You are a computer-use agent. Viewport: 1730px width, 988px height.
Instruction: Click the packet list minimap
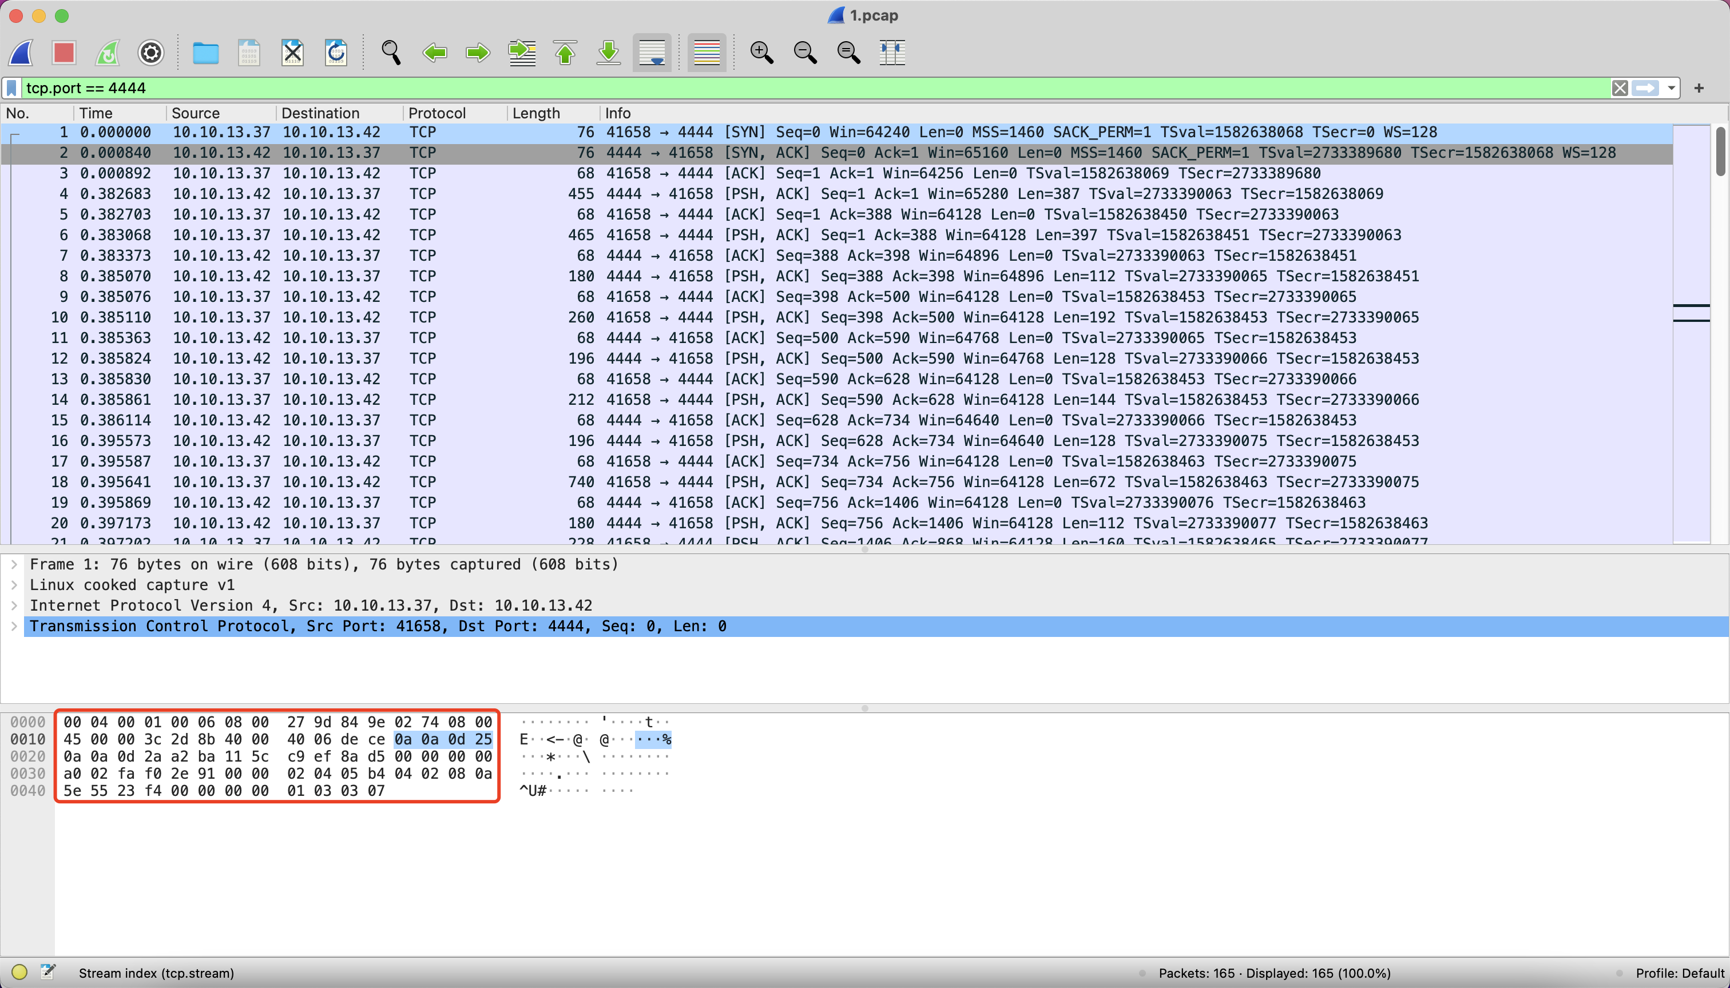(x=1691, y=333)
